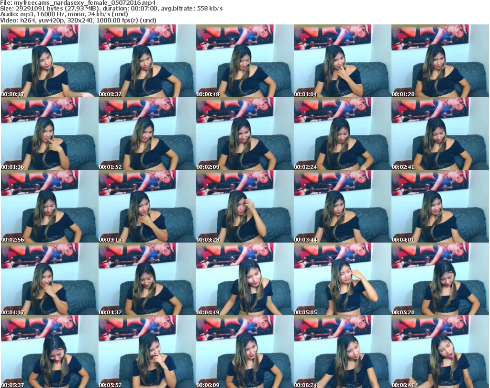Select the thumbnail stamped 00:03:28
490x388 pixels.
245,207
